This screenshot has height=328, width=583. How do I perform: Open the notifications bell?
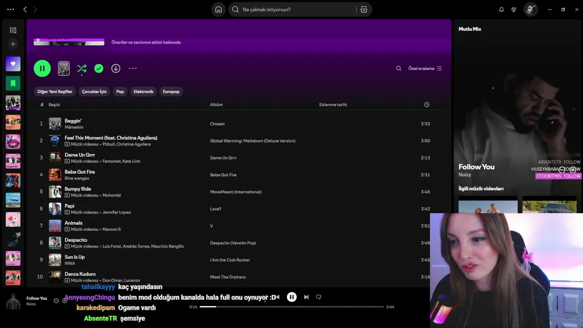[501, 9]
